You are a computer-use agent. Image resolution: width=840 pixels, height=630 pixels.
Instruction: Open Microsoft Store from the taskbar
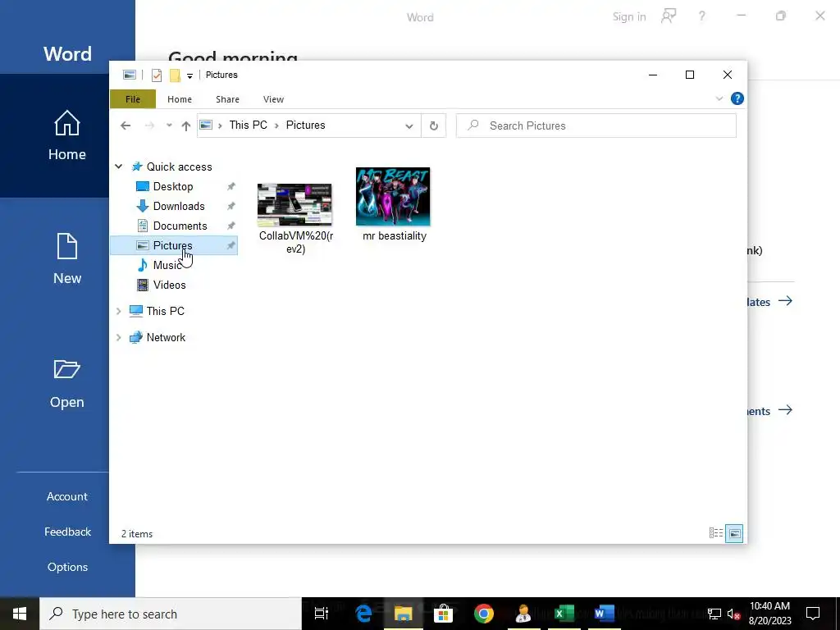(x=444, y=614)
